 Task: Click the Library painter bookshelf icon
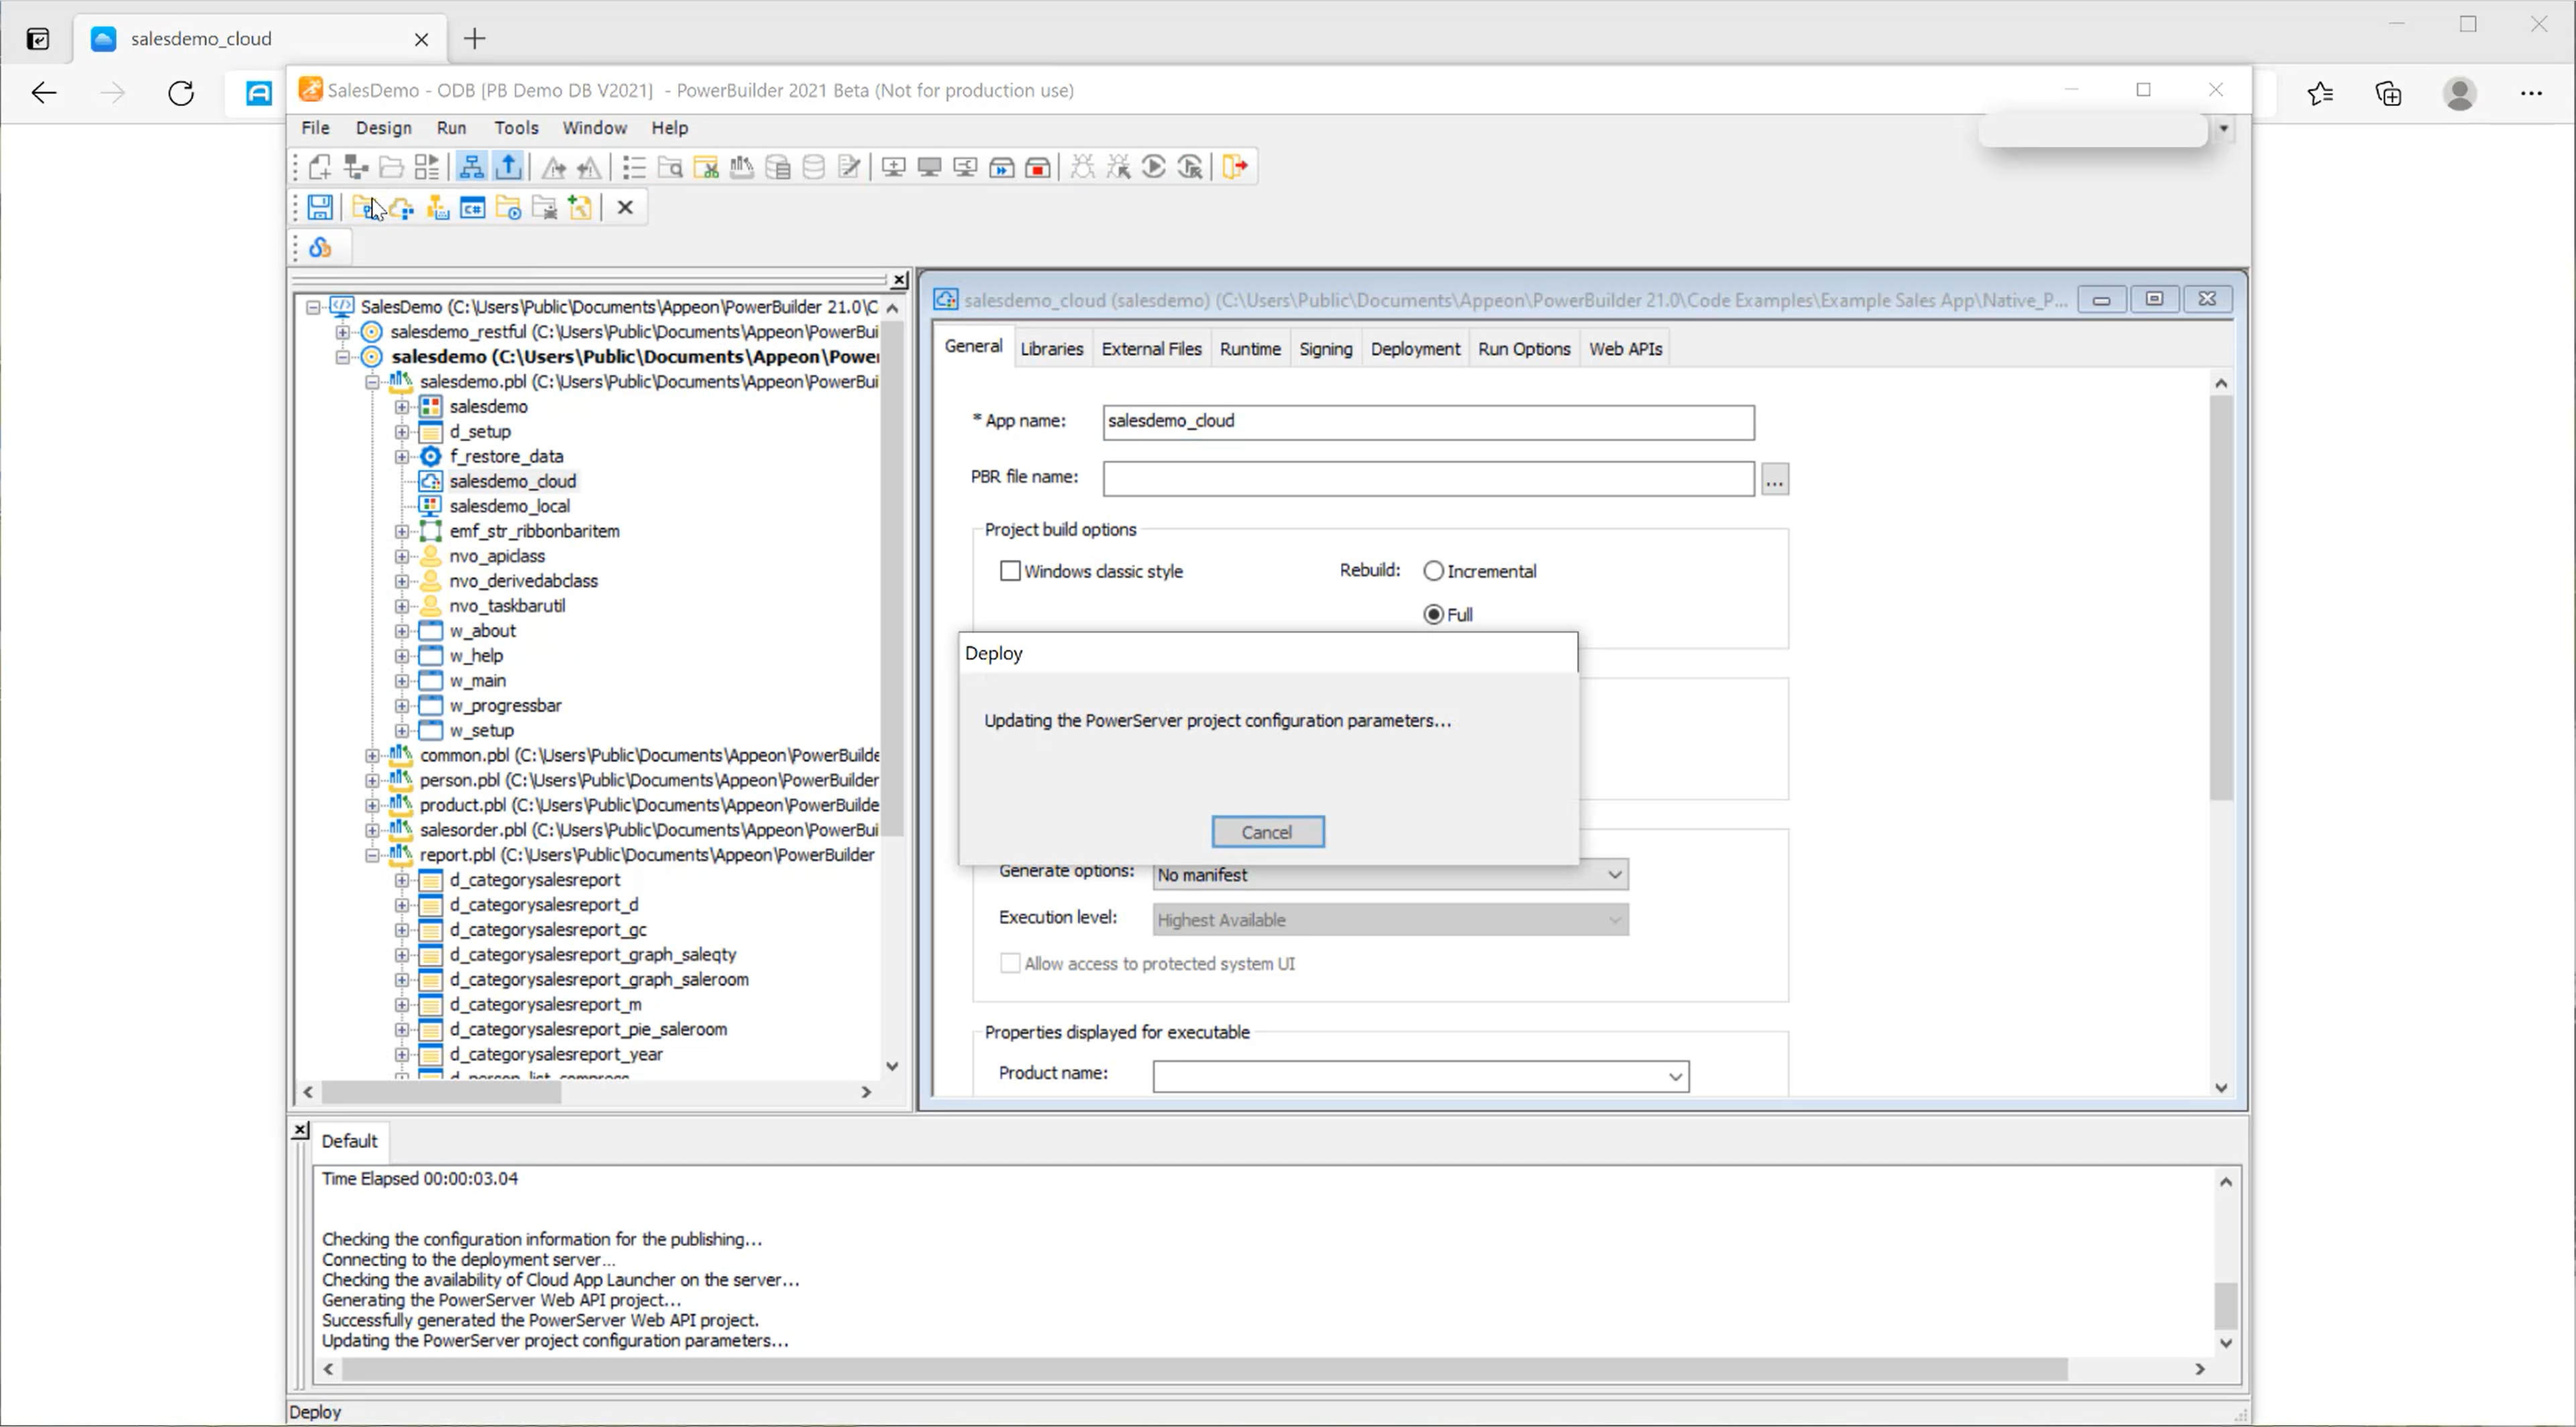[742, 167]
